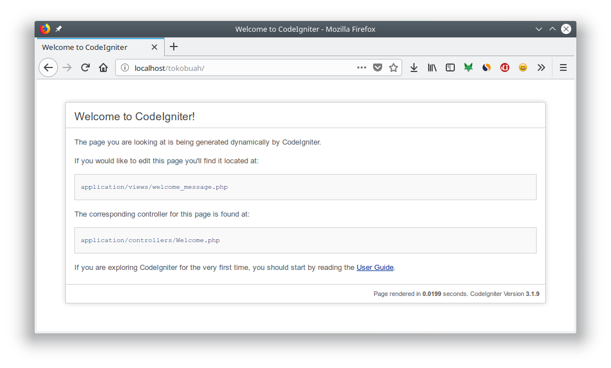
Task: Expand the toolbar overflow chevron
Action: point(541,67)
